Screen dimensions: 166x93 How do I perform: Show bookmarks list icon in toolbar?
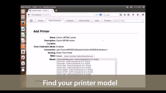129,15
